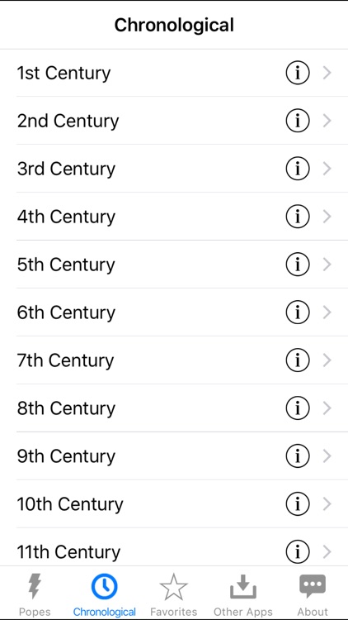Screen dimensions: 348x620
Task: Choose 1st Century from the list
Action: [x=174, y=73]
